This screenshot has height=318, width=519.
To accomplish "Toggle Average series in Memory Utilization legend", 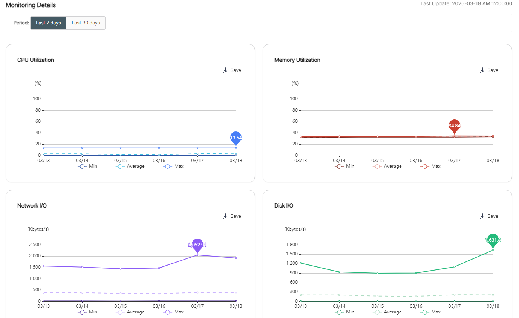I will pos(387,166).
